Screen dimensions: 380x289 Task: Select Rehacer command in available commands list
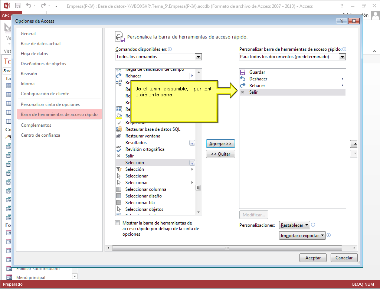click(x=155, y=76)
